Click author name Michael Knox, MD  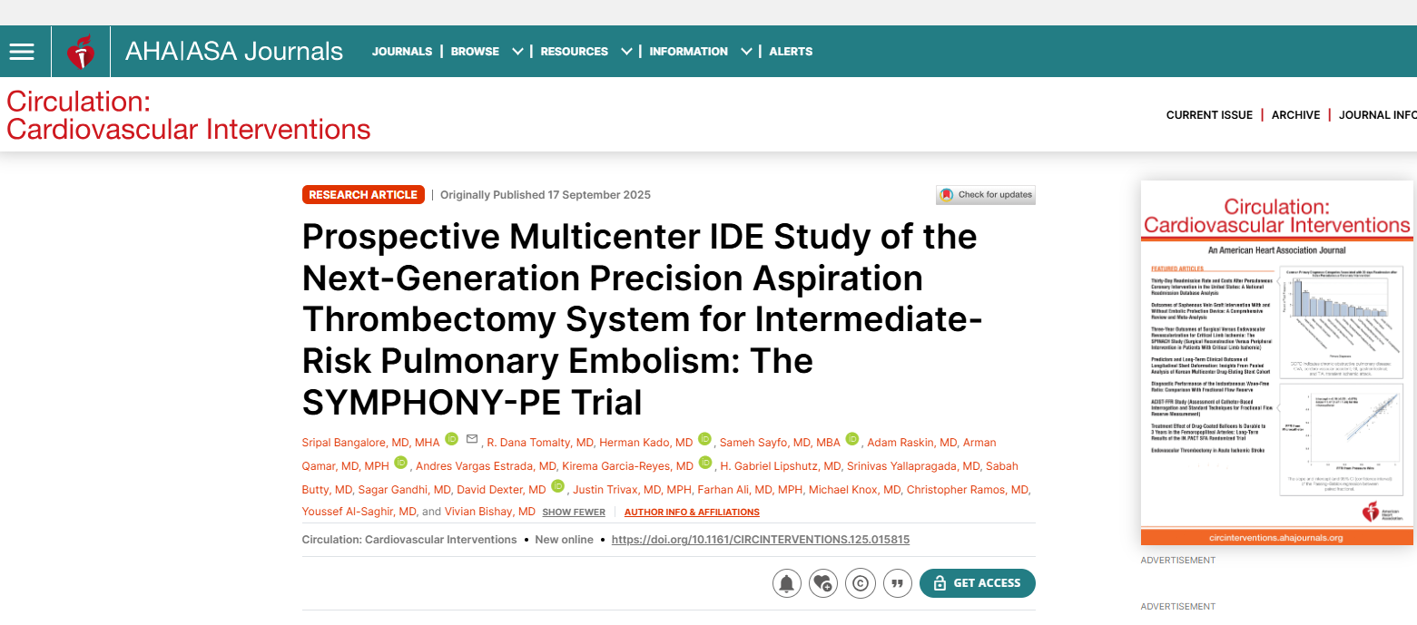pos(855,490)
